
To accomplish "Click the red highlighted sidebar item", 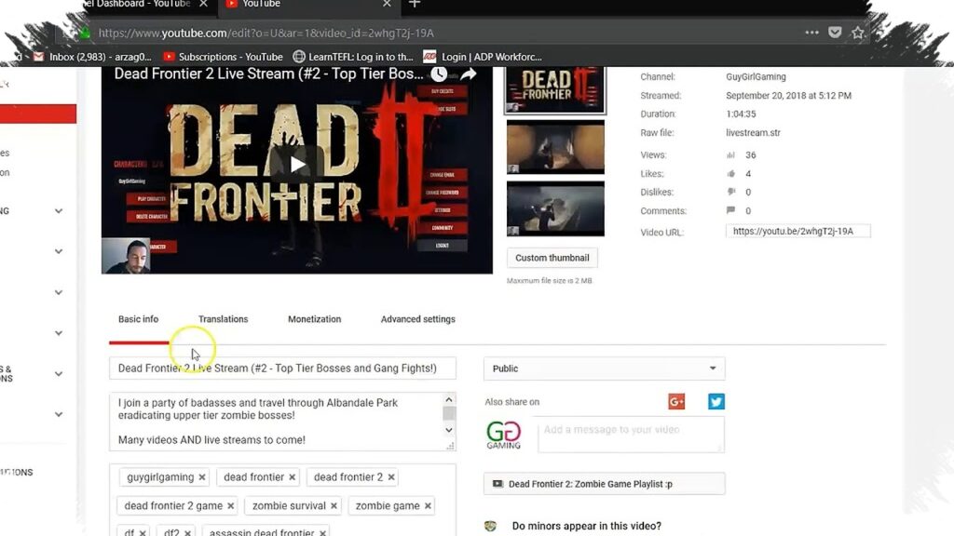I will pyautogui.click(x=37, y=114).
